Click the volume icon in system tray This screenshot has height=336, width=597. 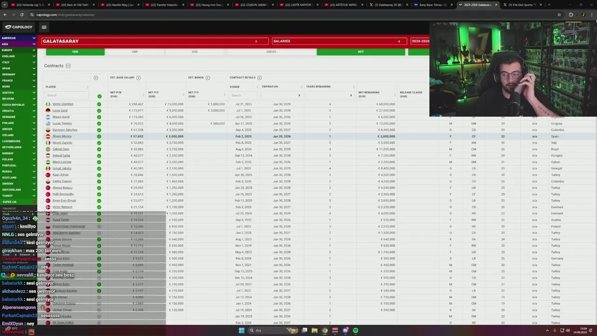coord(568,330)
